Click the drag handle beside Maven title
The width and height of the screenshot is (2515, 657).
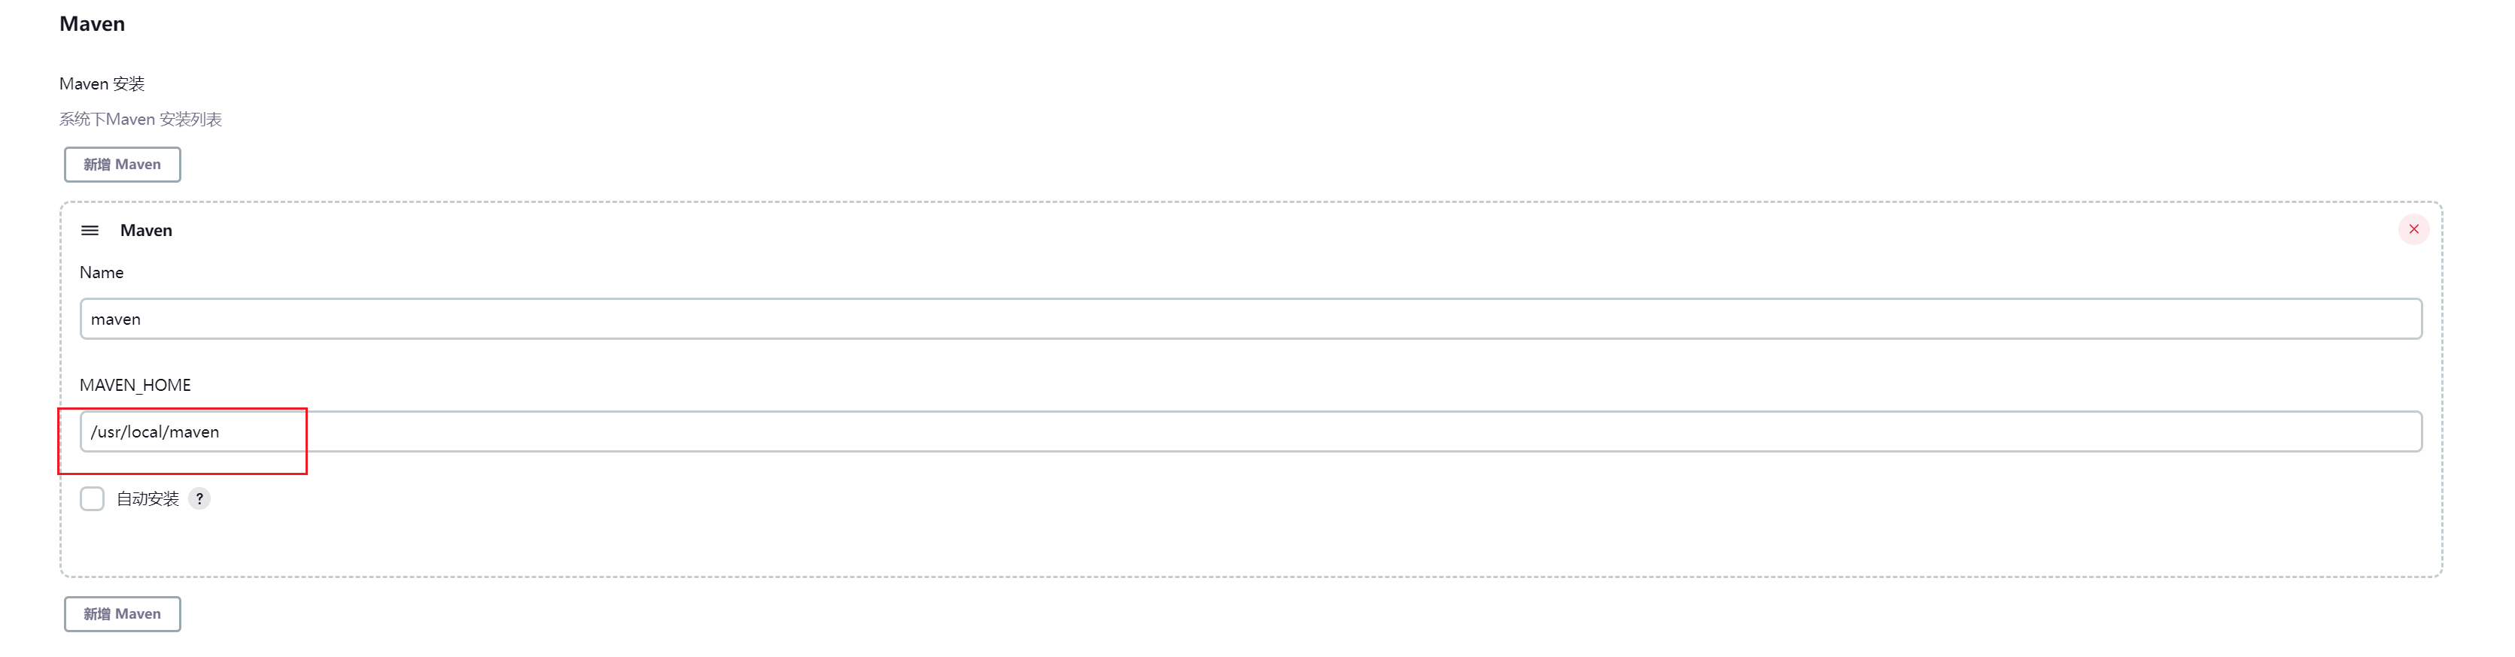coord(90,230)
